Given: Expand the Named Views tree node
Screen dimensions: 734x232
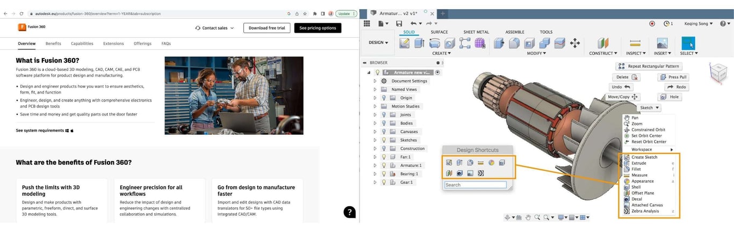Looking at the screenshot, I should pos(375,90).
